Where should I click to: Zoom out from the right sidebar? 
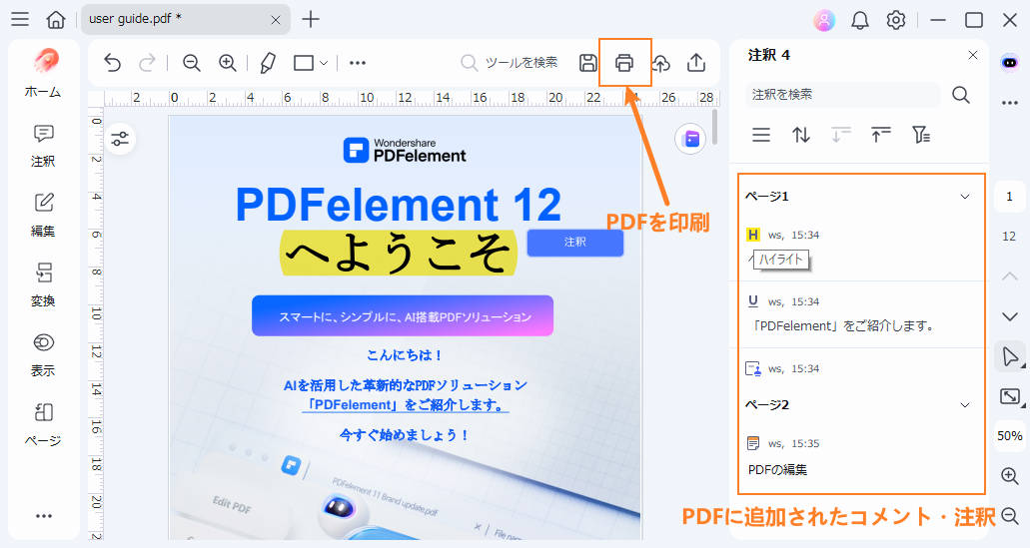pyautogui.click(x=1010, y=516)
